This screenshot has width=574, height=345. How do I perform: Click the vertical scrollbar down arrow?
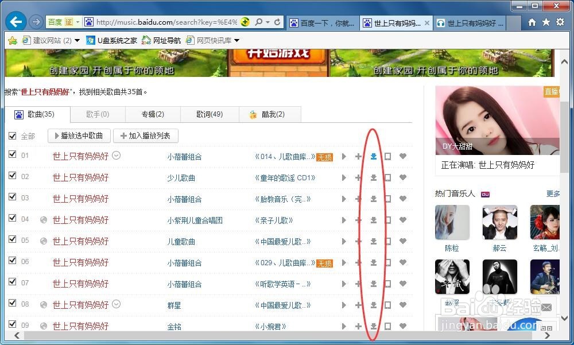click(564, 318)
